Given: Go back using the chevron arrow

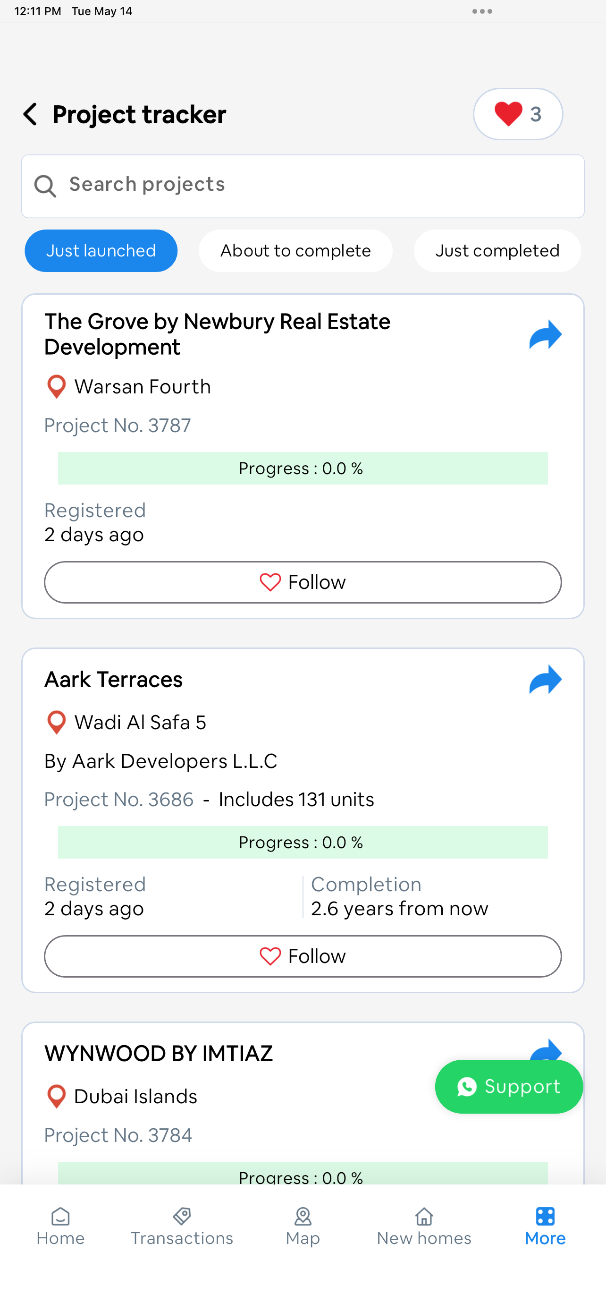Looking at the screenshot, I should (x=30, y=114).
